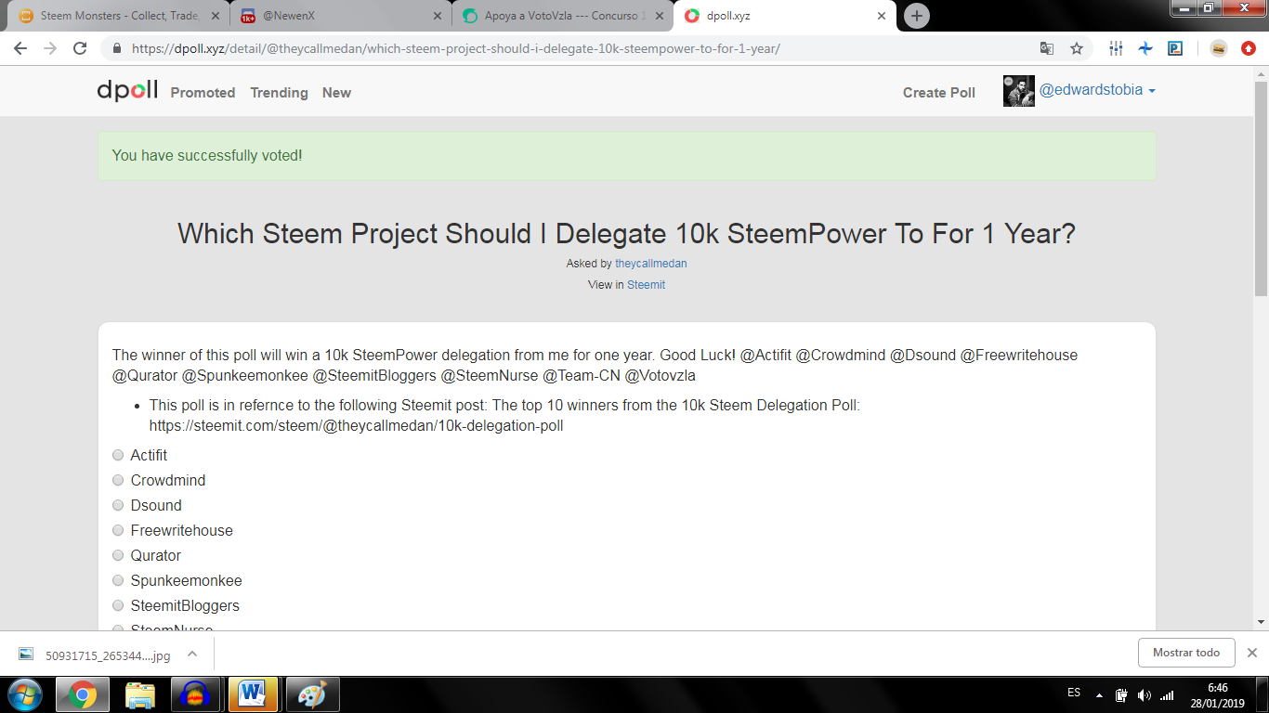Select the dpoll.xyz tab

coord(785,16)
